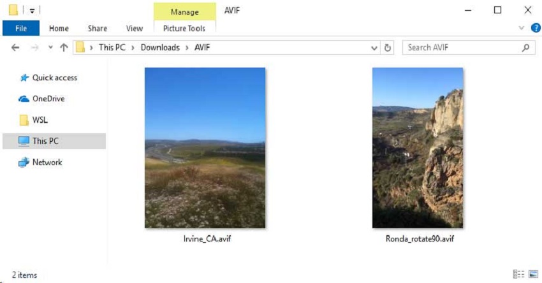
Task: Open OneDrive in navigation pane
Action: pos(48,99)
